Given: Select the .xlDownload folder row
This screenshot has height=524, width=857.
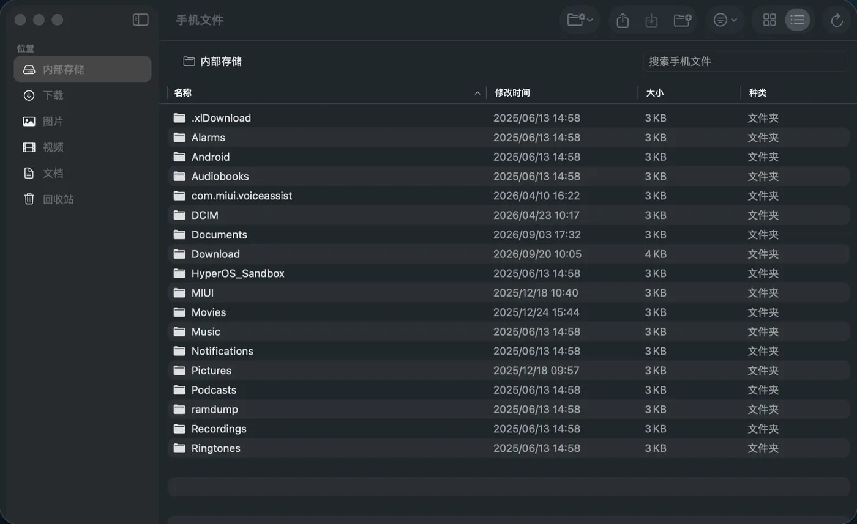Looking at the screenshot, I should (x=508, y=118).
